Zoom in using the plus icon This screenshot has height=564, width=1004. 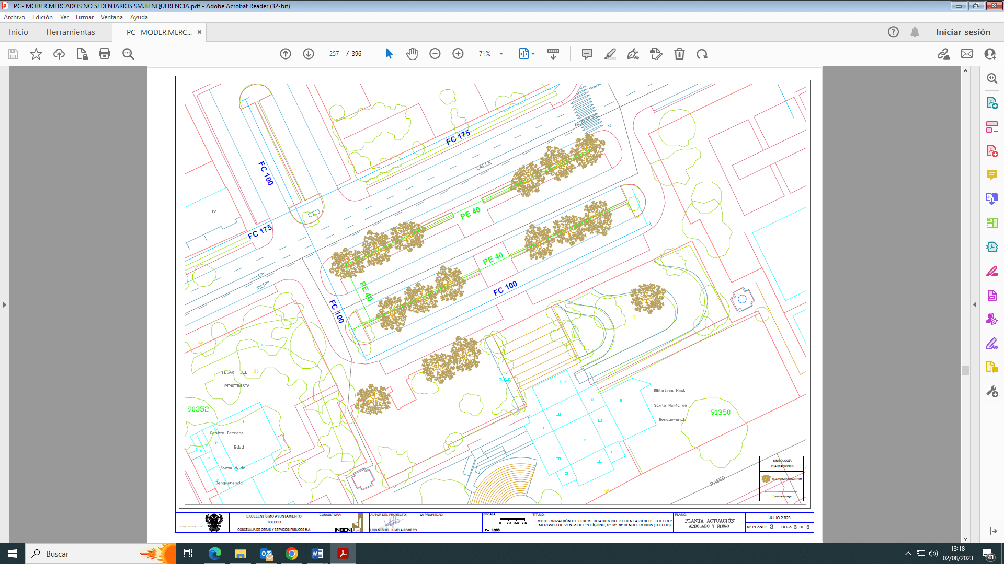[x=458, y=54]
